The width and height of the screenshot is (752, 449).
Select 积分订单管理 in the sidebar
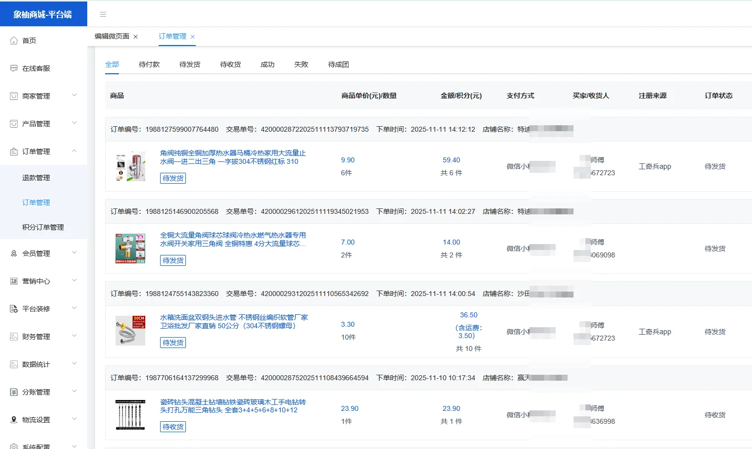tap(44, 227)
